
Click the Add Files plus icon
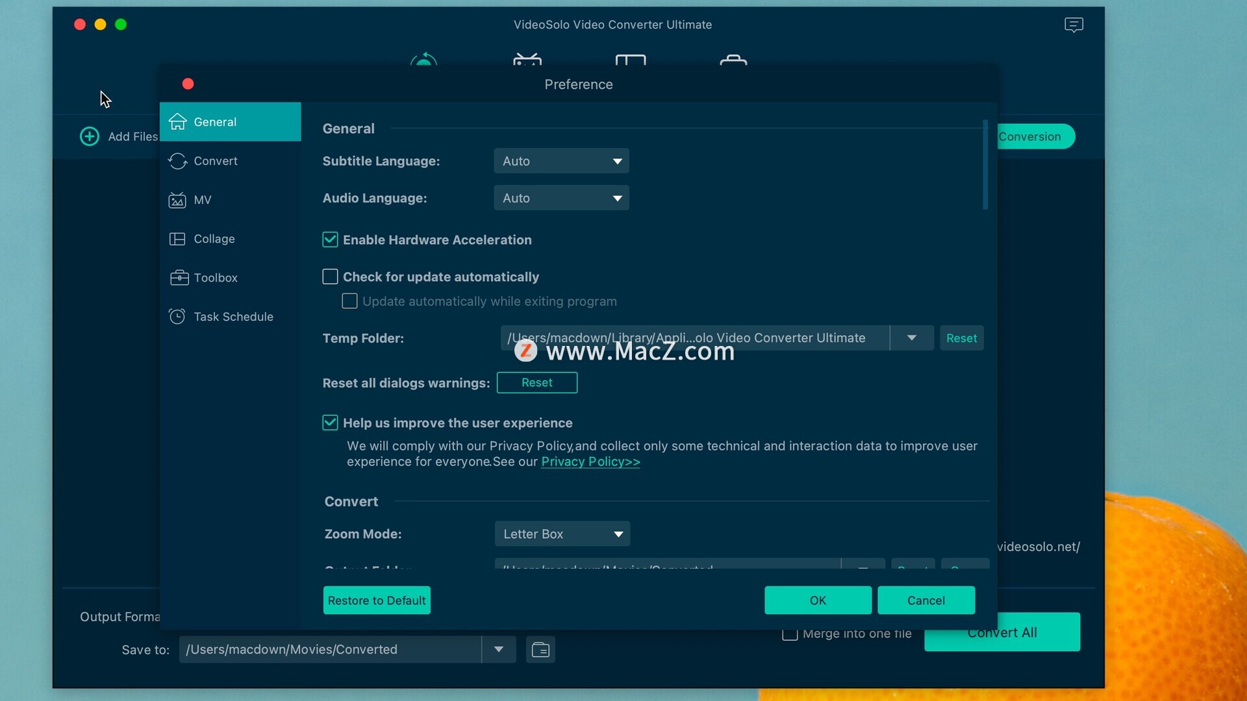point(90,136)
